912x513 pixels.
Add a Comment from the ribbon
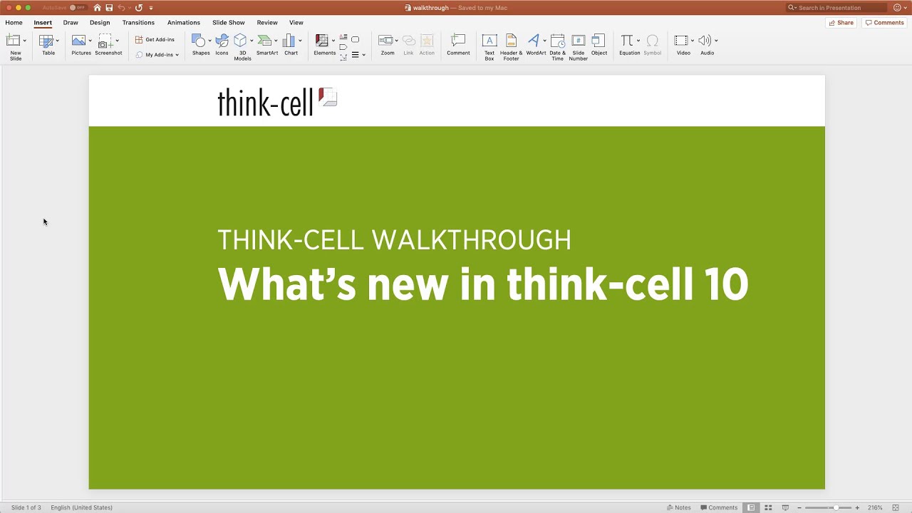click(x=458, y=46)
